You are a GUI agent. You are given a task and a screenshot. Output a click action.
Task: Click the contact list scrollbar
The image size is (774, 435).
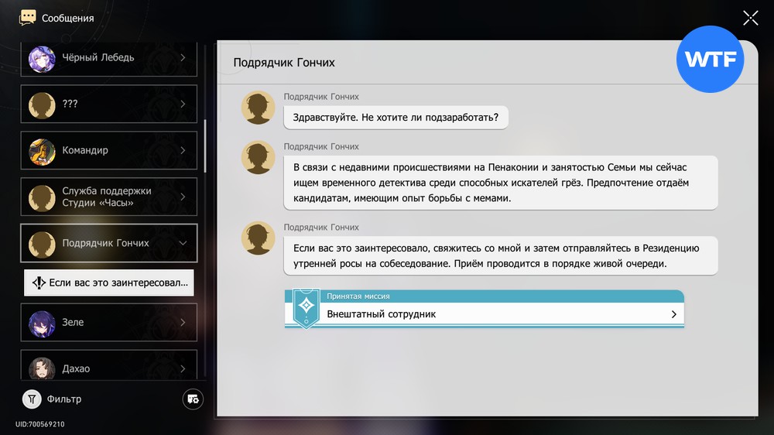[x=205, y=146]
